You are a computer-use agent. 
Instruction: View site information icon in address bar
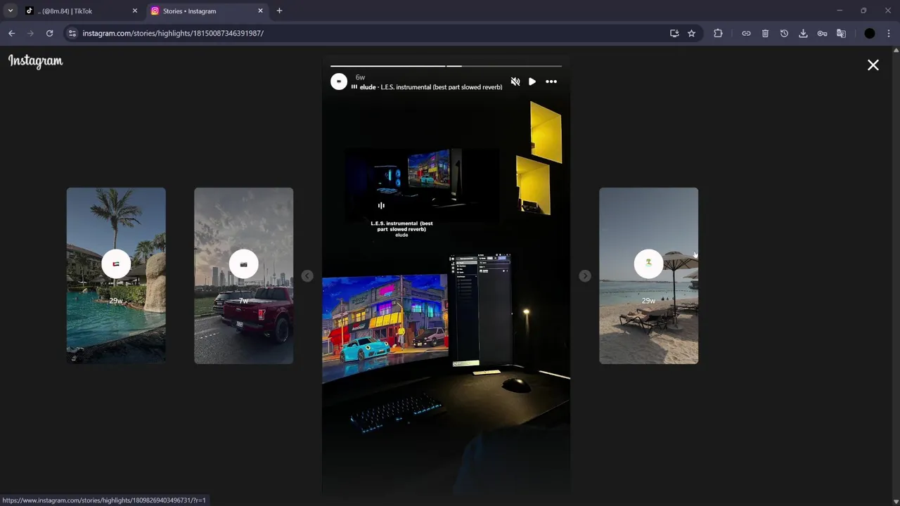[x=72, y=33]
